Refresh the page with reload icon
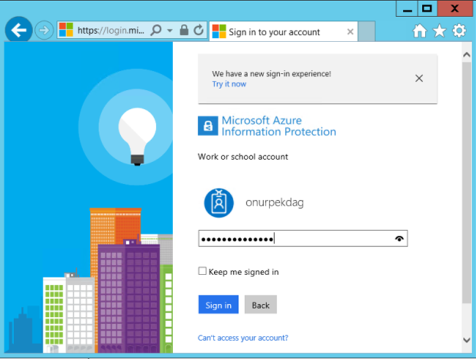Viewport: 476px width, 359px height. (199, 30)
